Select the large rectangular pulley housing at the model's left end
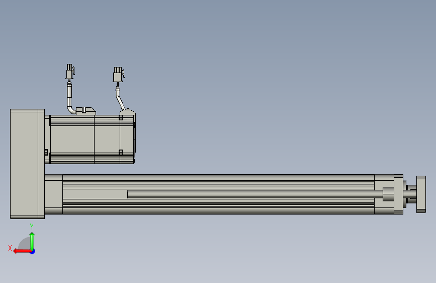436x283 pixels. coord(27,164)
